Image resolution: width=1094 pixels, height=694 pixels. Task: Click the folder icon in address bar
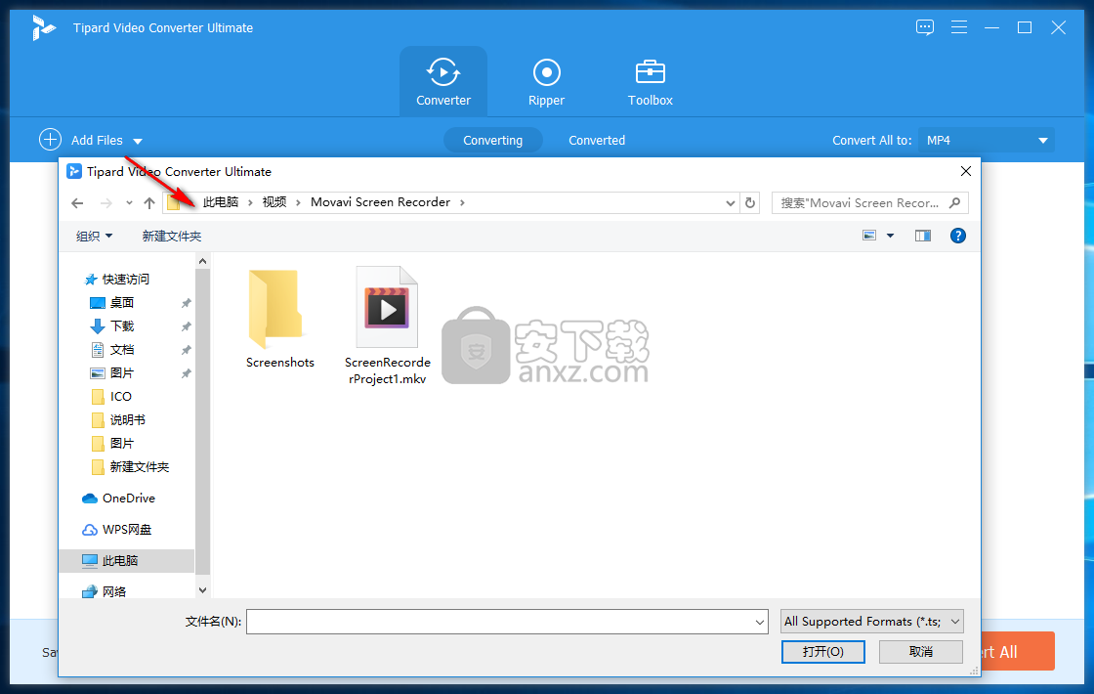[x=174, y=202]
